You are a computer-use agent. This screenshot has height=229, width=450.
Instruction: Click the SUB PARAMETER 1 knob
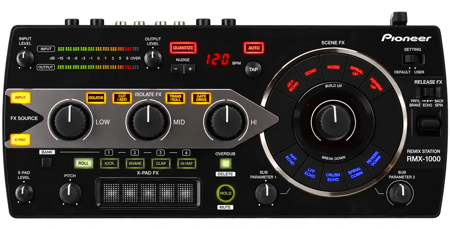coord(266,193)
